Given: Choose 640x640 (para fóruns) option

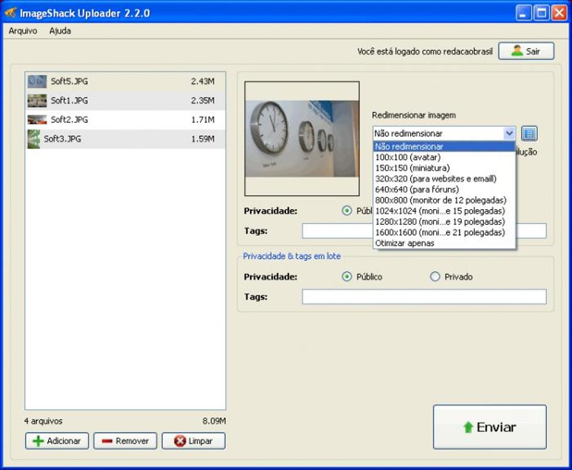Looking at the screenshot, I should click(444, 190).
